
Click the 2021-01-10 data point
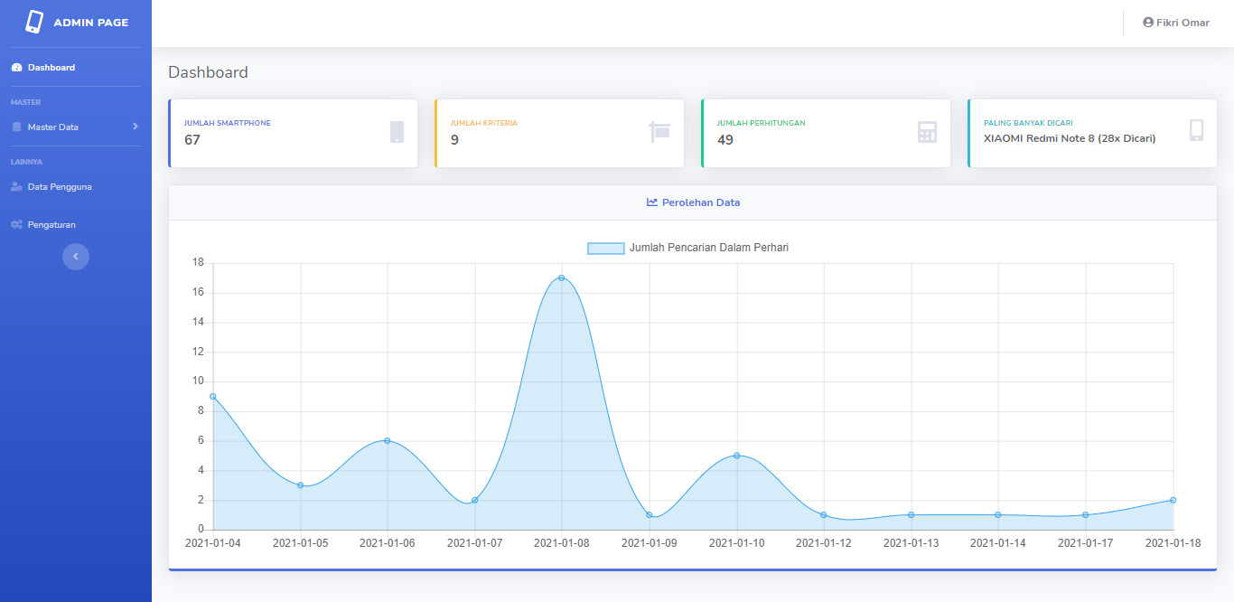tap(737, 456)
